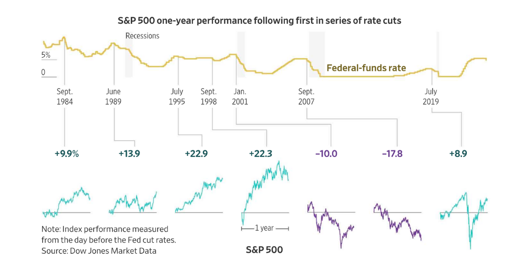Click the bold S&P 500 label
This screenshot has width=529, height=277.
[264, 250]
